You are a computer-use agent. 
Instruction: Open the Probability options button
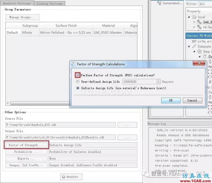point(26,152)
